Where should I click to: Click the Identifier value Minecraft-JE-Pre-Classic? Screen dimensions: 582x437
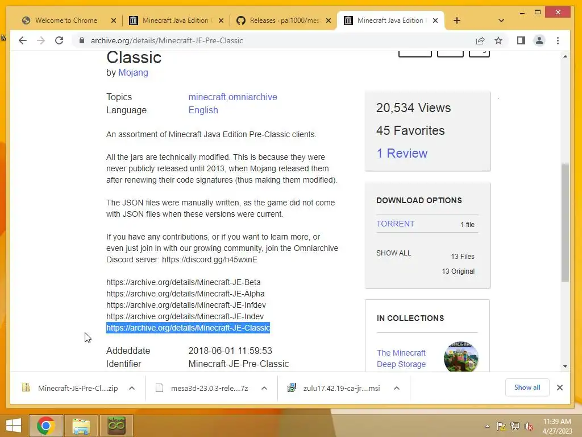[238, 364]
